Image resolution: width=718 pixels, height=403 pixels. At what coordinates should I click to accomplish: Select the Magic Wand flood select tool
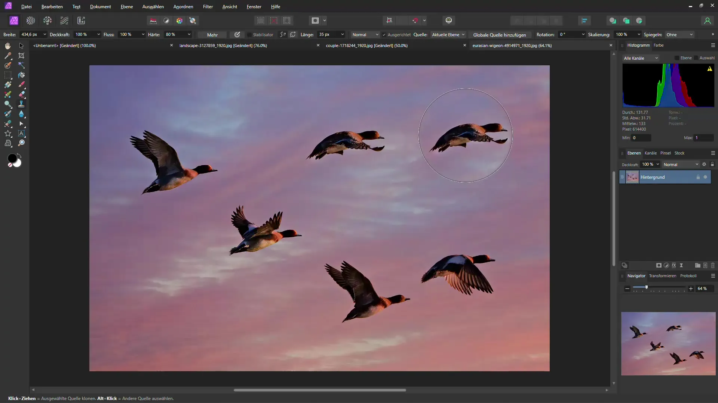click(21, 65)
